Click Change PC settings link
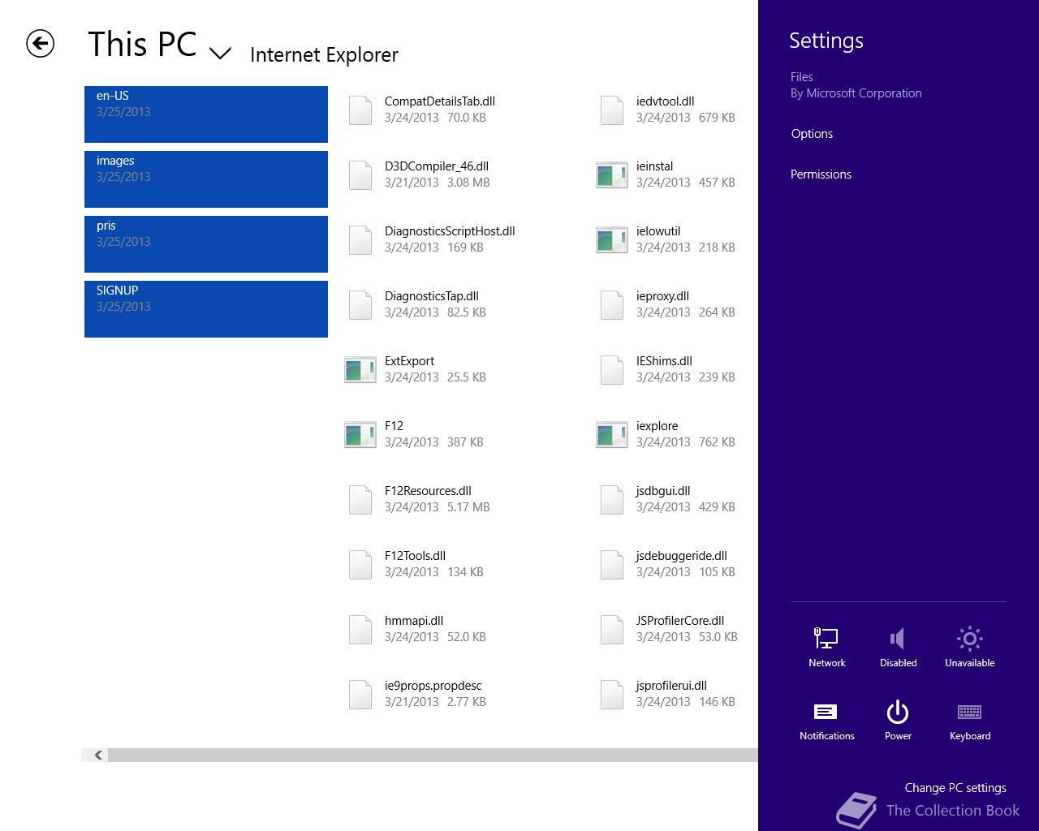 tap(955, 788)
